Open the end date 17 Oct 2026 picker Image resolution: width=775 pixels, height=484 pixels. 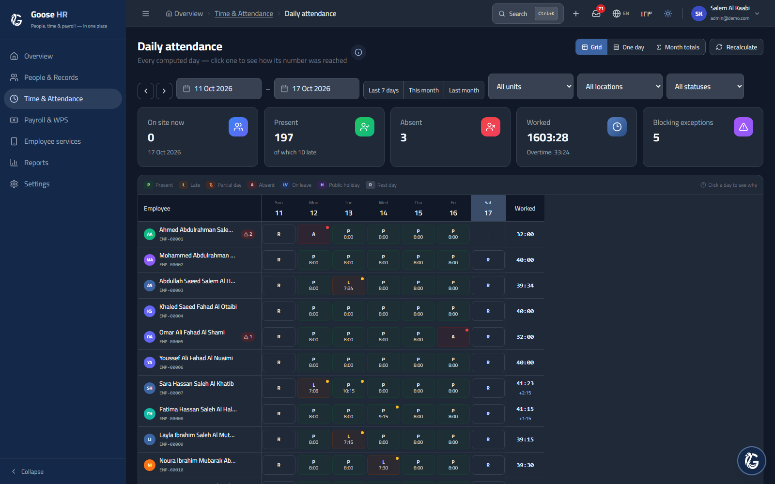[317, 89]
